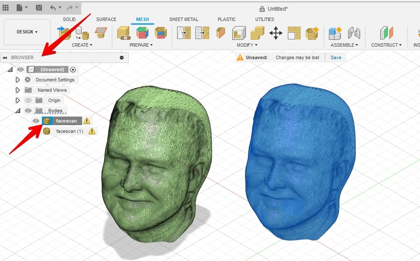Image resolution: width=420 pixels, height=261 pixels.
Task: Click the Joint icon in Assemble
Action: [354, 33]
